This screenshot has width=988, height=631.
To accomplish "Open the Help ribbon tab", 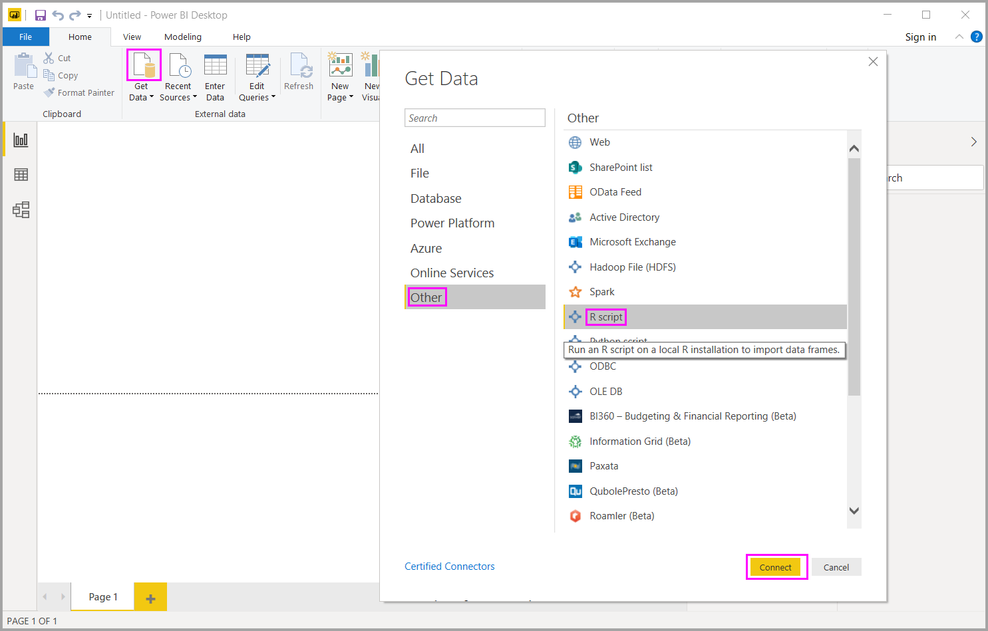I will click(242, 37).
